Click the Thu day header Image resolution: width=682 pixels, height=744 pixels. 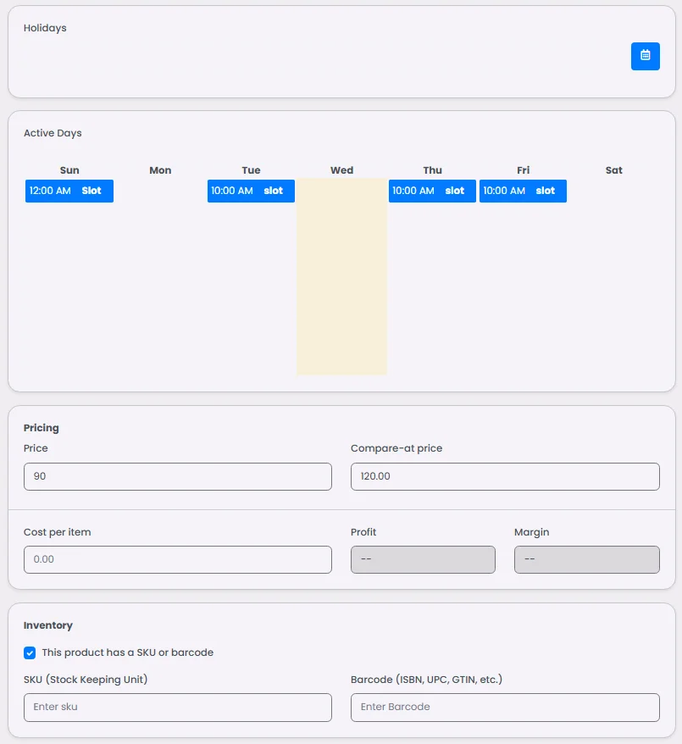[432, 170]
